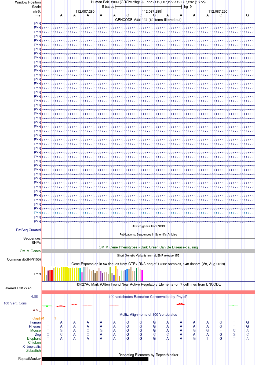This screenshot has height=365, width=255.
Task: Click the gray OMIM Genes bar
Action: point(148,251)
